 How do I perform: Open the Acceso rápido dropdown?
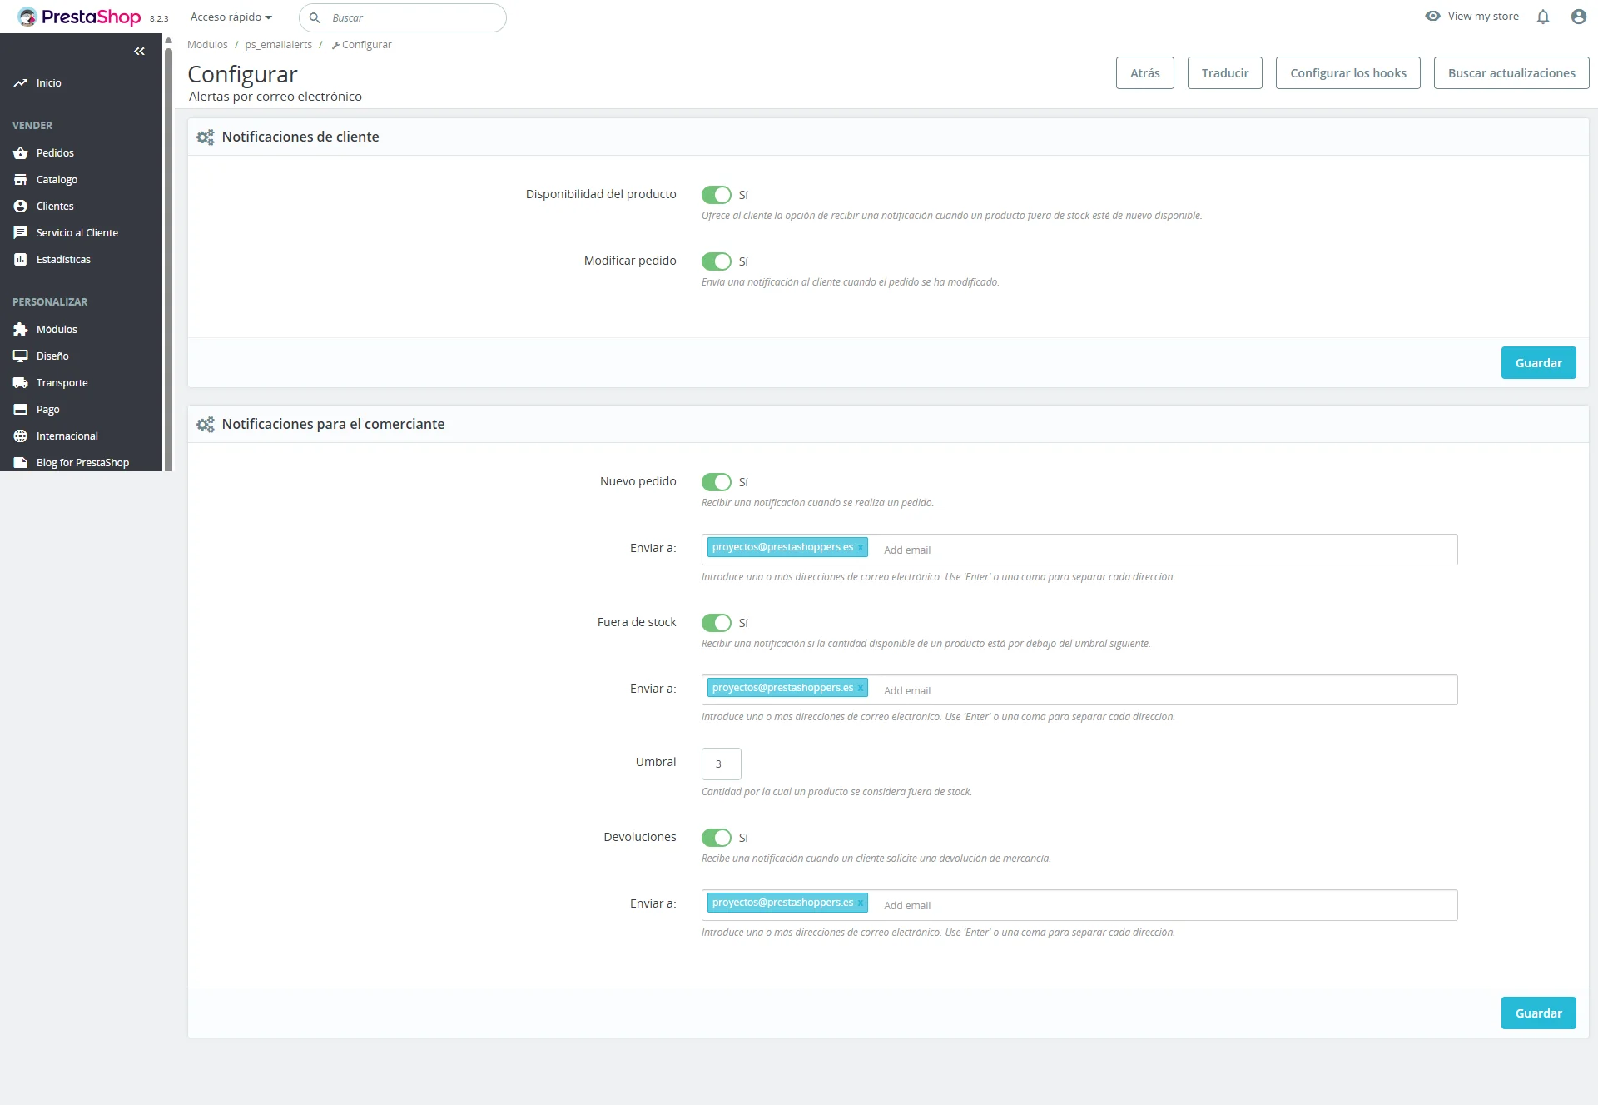(231, 17)
